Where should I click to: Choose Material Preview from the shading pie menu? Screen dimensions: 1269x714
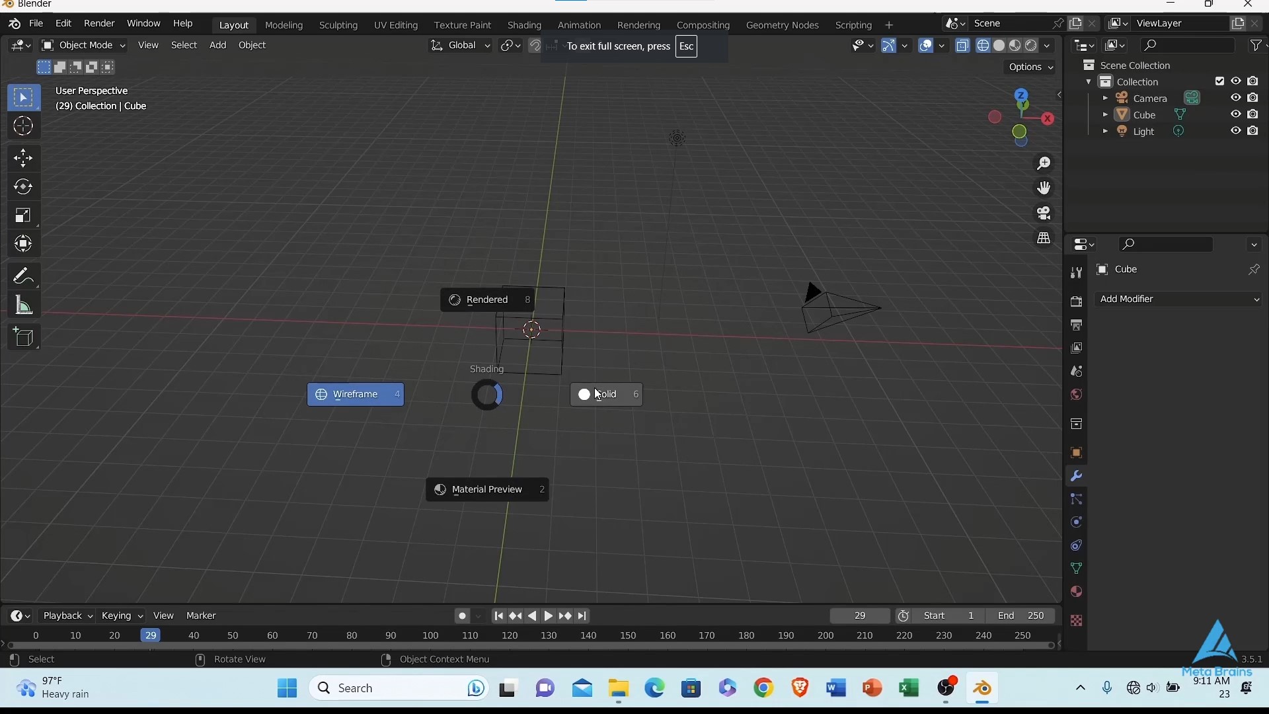[487, 489]
